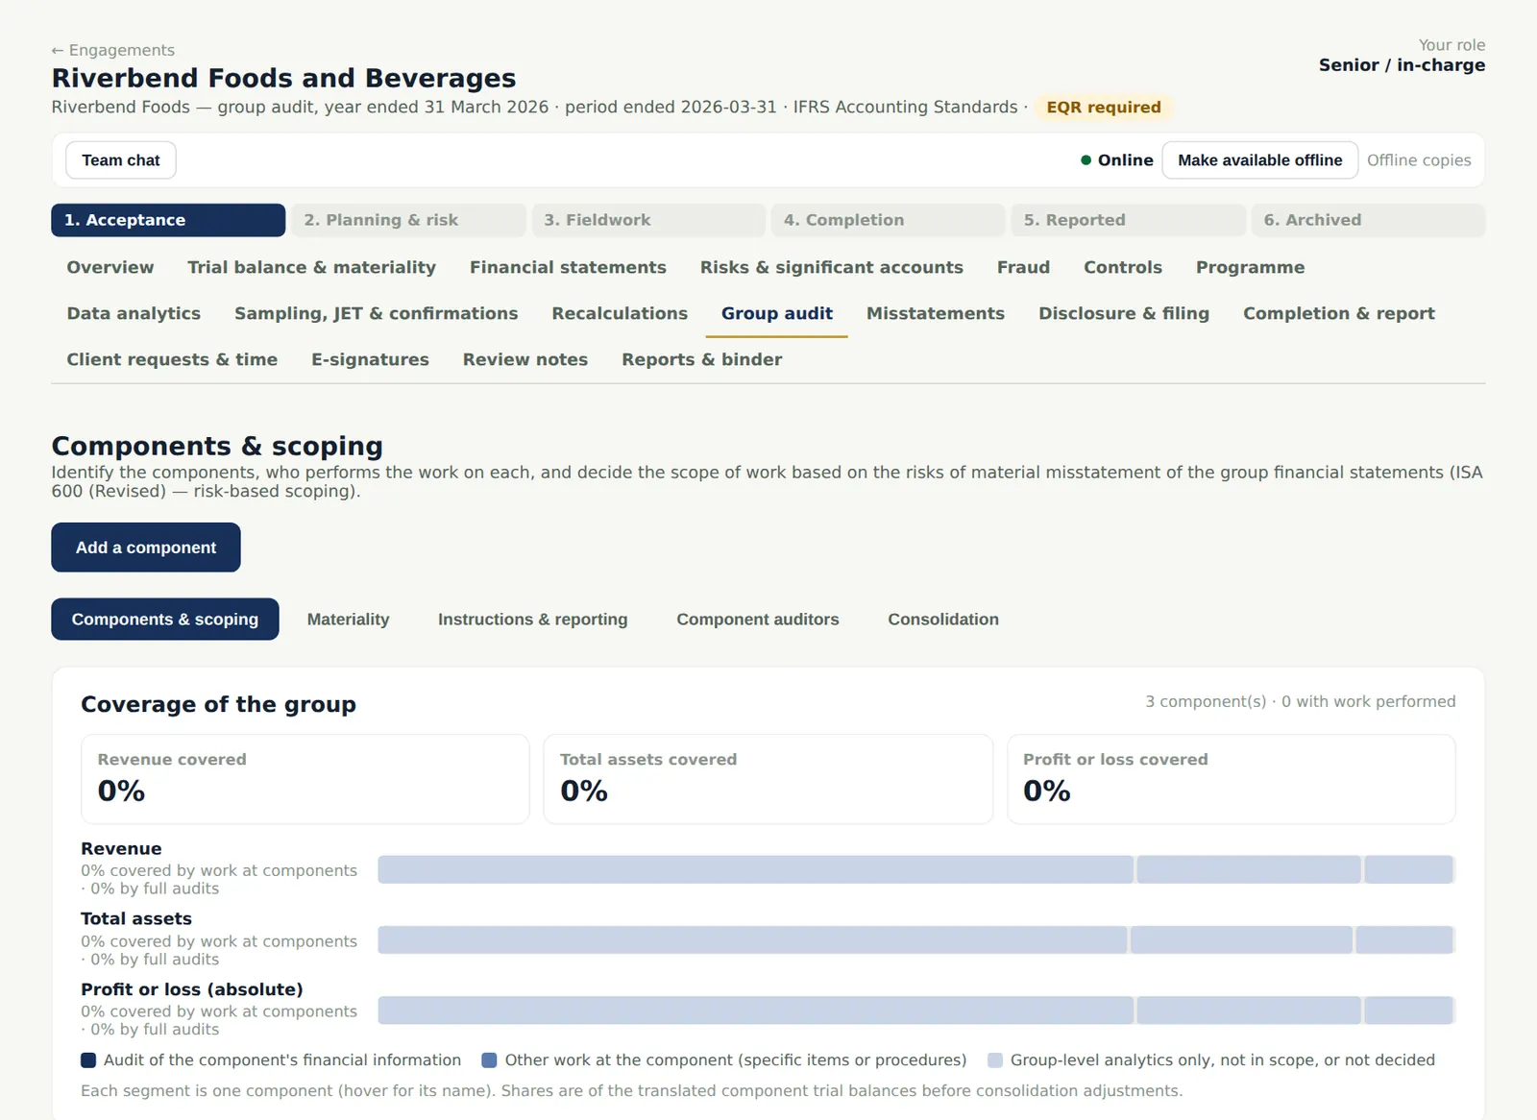Select the Group audit tab
Screen dimensions: 1537x1120
pos(776,314)
